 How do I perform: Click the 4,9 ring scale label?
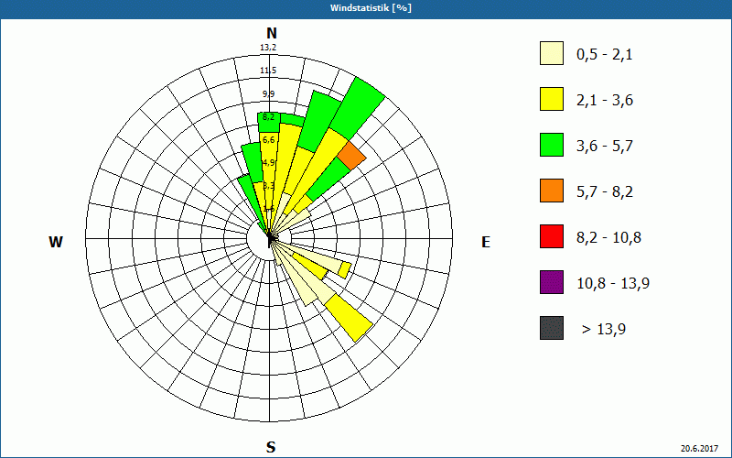point(268,163)
